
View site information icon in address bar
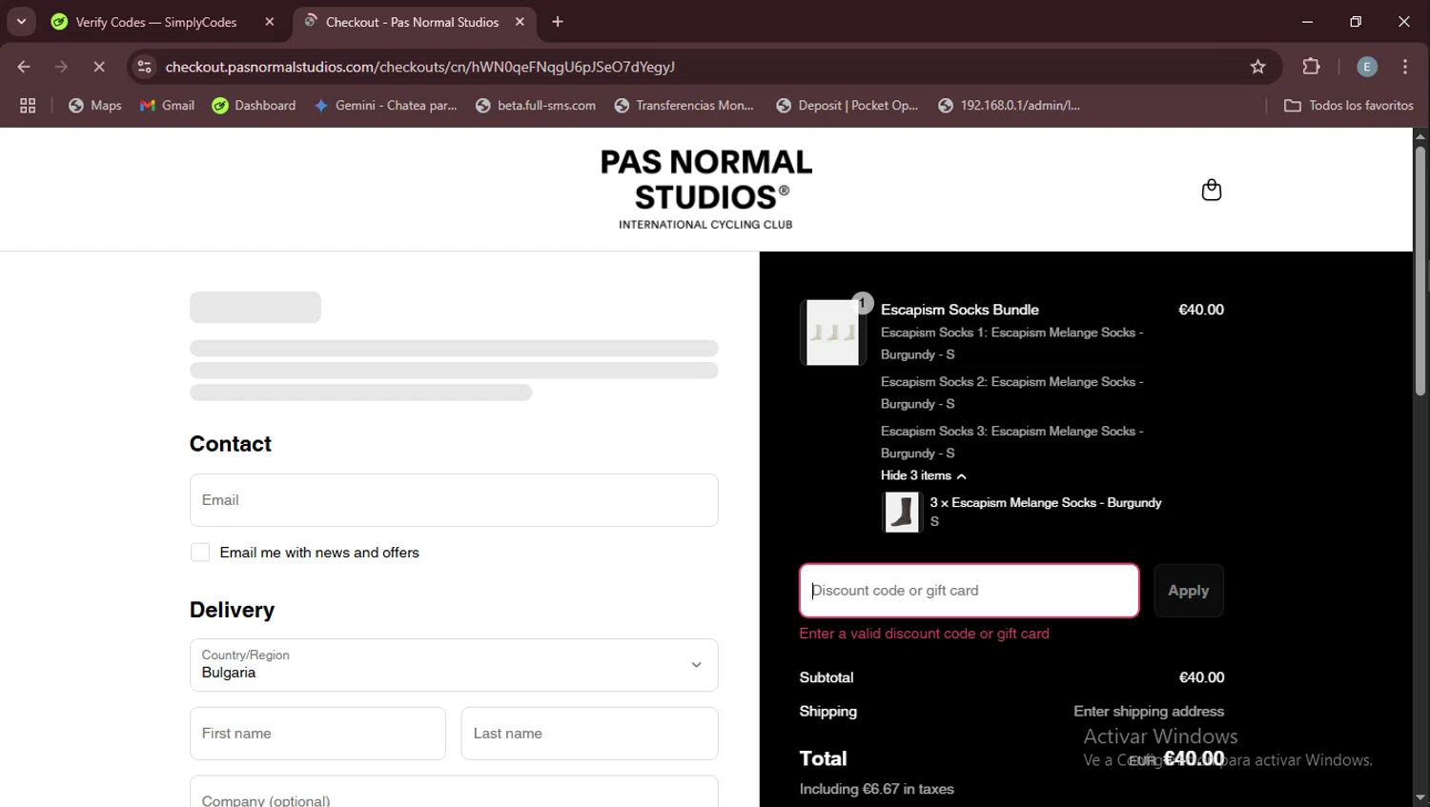(144, 67)
